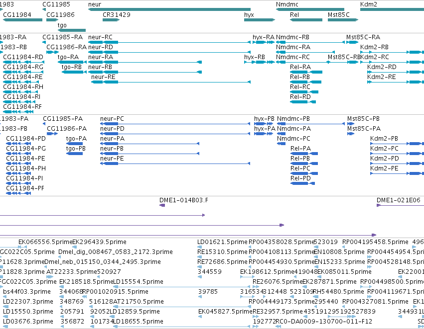Select the neur gene bar
The height and width of the screenshot is (329, 424).
169,9
